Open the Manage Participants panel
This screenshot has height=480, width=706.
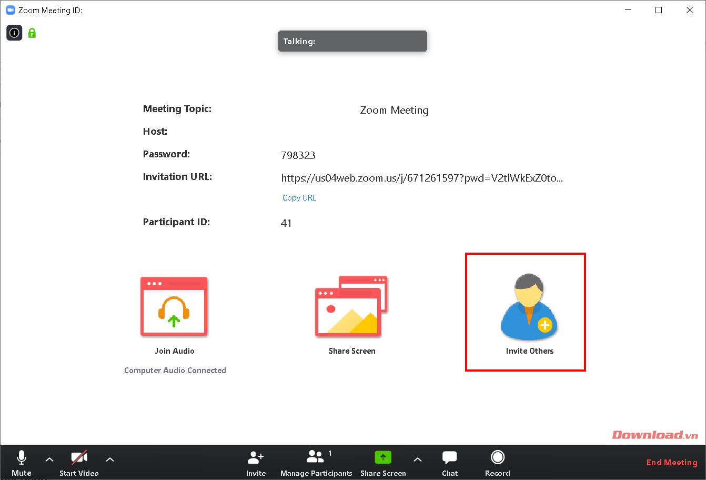[316, 463]
